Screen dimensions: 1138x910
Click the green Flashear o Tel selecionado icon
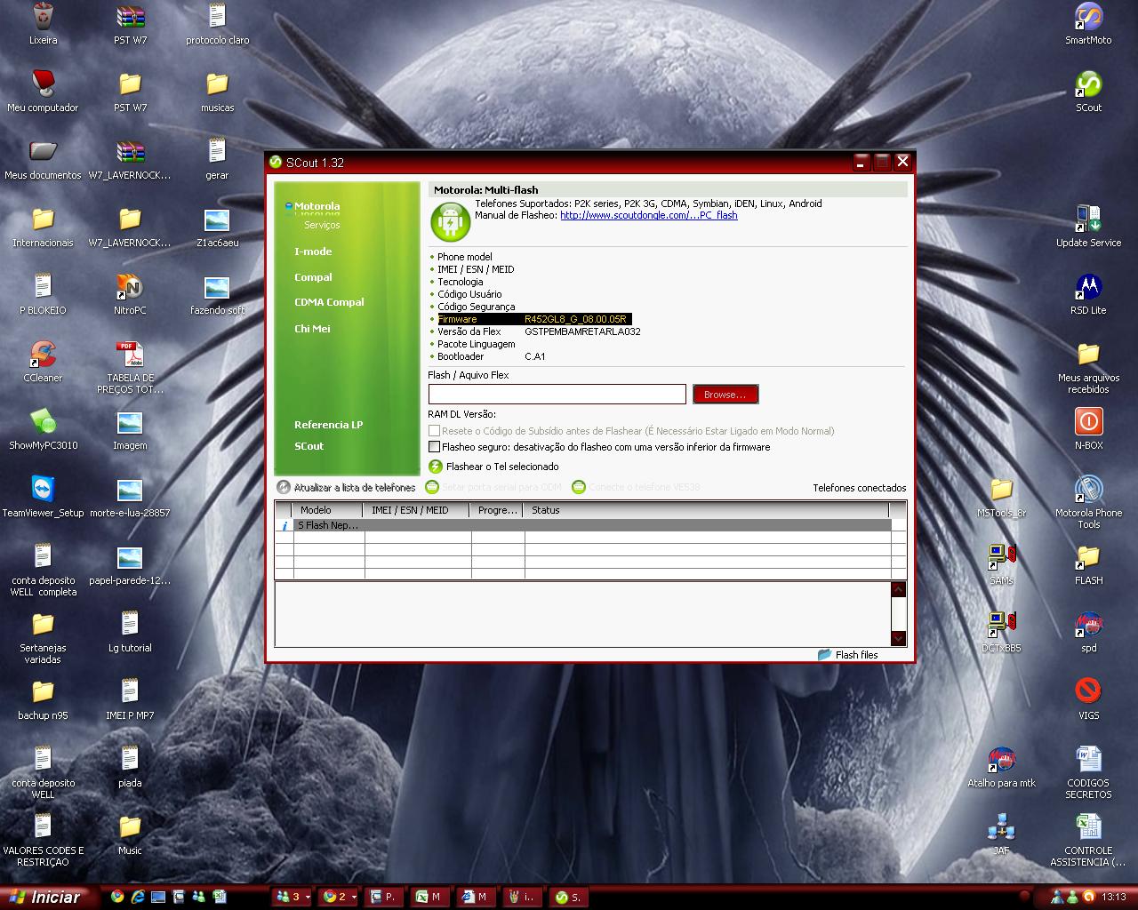(x=436, y=467)
